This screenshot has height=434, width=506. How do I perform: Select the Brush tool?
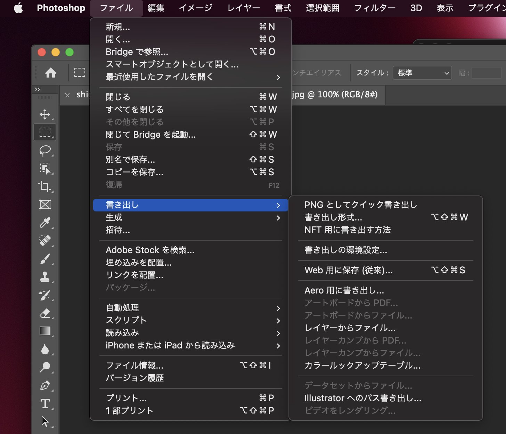tap(45, 259)
